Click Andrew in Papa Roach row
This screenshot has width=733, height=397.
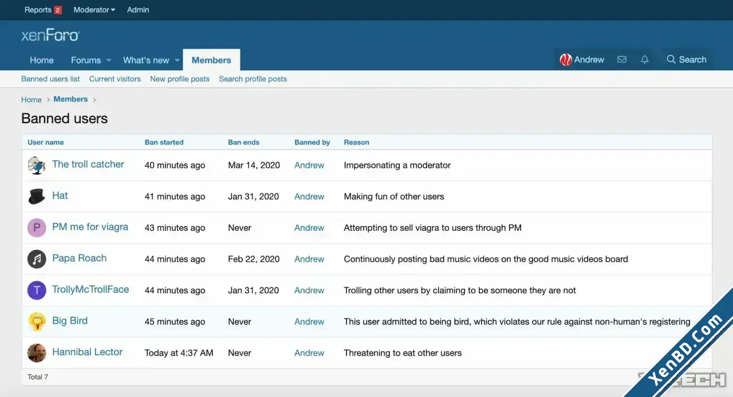click(309, 259)
